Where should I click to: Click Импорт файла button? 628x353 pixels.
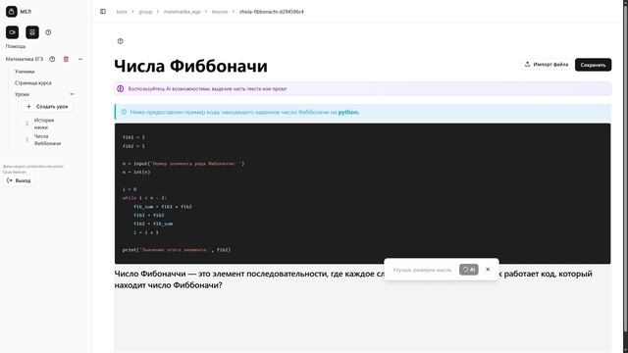[547, 65]
